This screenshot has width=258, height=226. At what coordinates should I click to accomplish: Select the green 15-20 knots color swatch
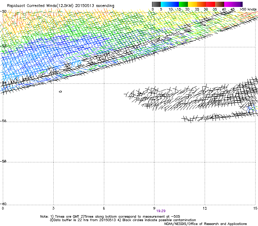[x=183, y=4]
